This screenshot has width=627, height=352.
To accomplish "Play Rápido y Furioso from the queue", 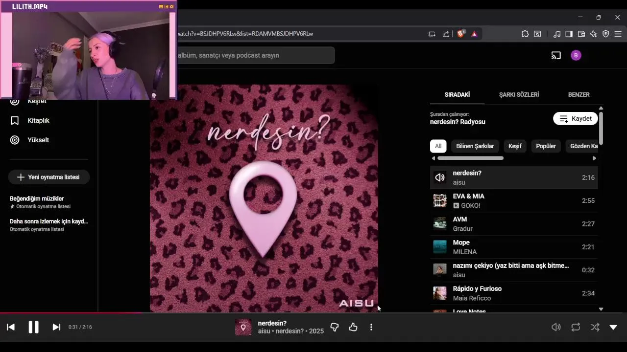I will coord(514,293).
